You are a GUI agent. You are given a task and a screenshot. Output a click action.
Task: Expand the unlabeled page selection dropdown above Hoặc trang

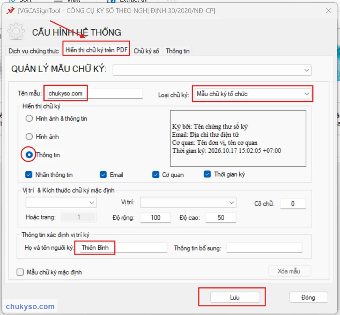(x=61, y=202)
